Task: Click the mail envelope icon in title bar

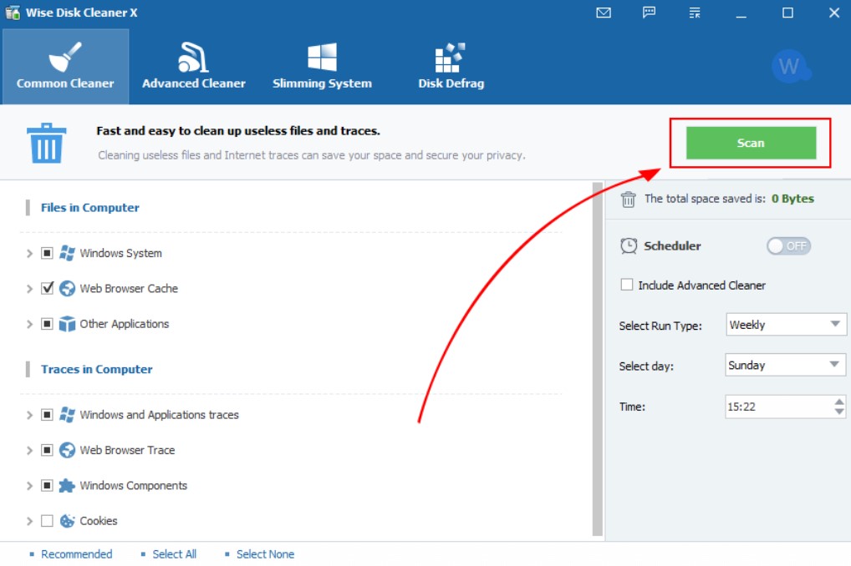Action: pos(603,13)
